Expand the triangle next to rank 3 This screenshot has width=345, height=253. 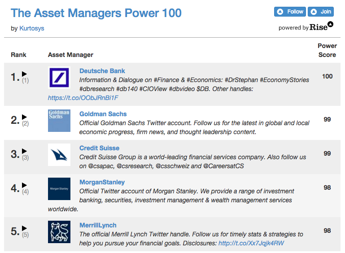pyautogui.click(x=24, y=151)
